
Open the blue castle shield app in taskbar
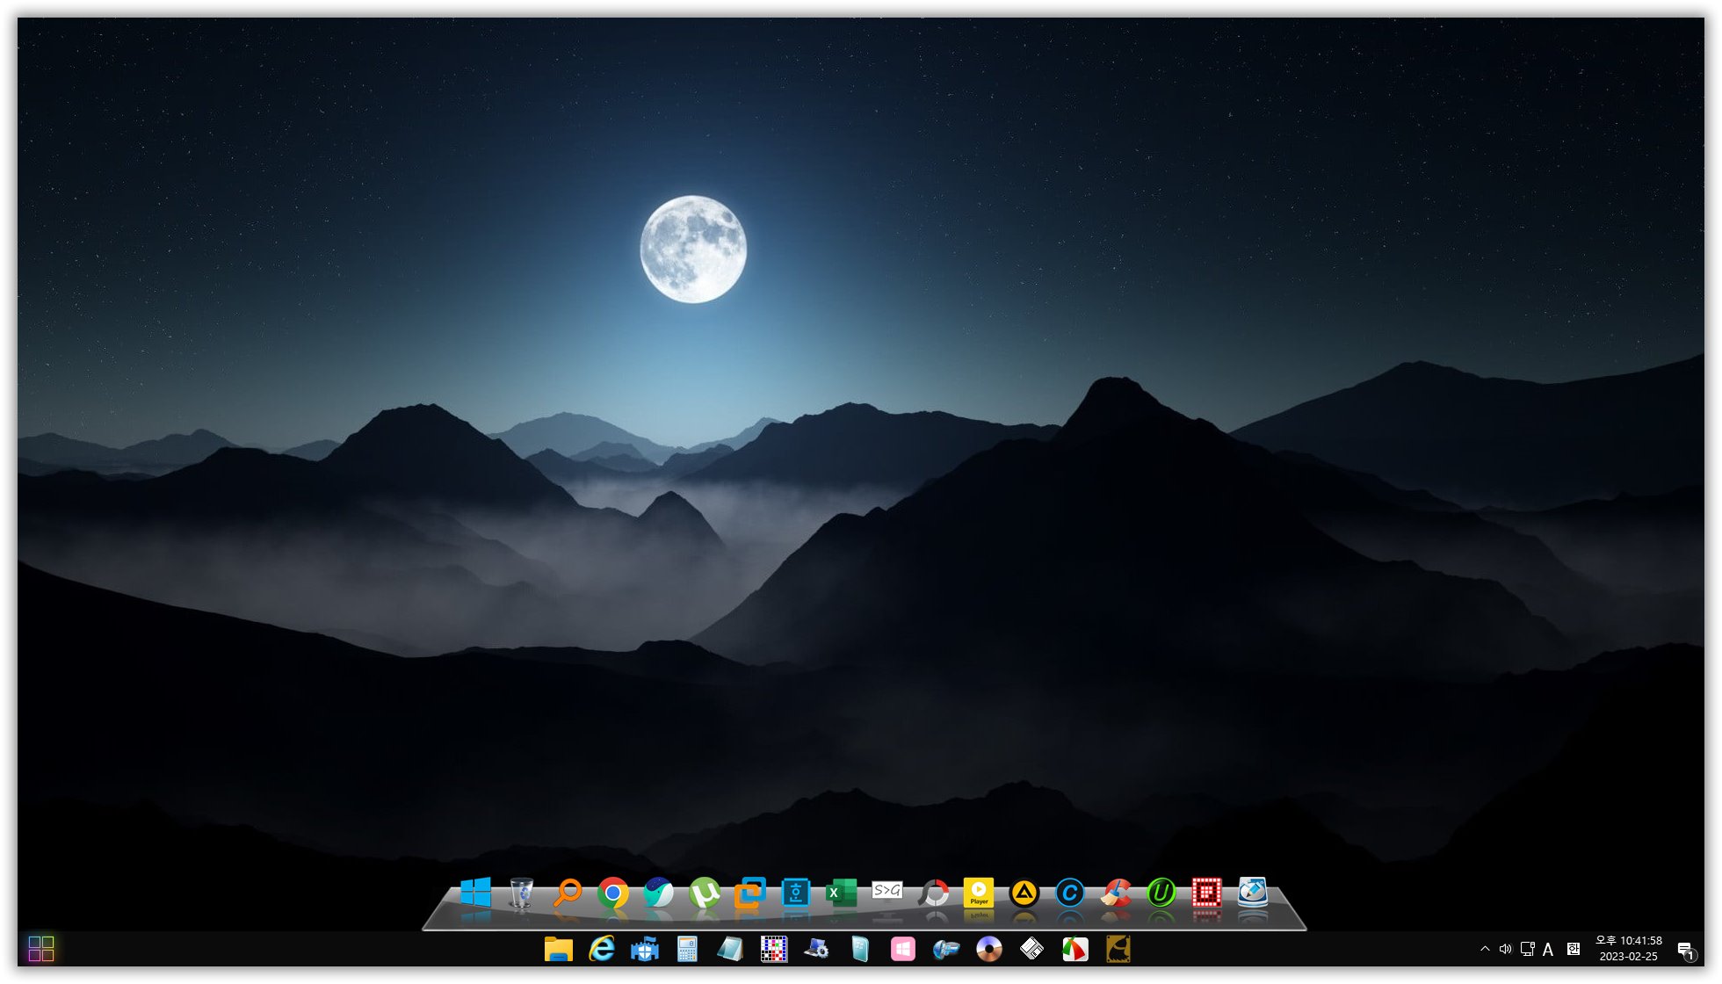(645, 949)
